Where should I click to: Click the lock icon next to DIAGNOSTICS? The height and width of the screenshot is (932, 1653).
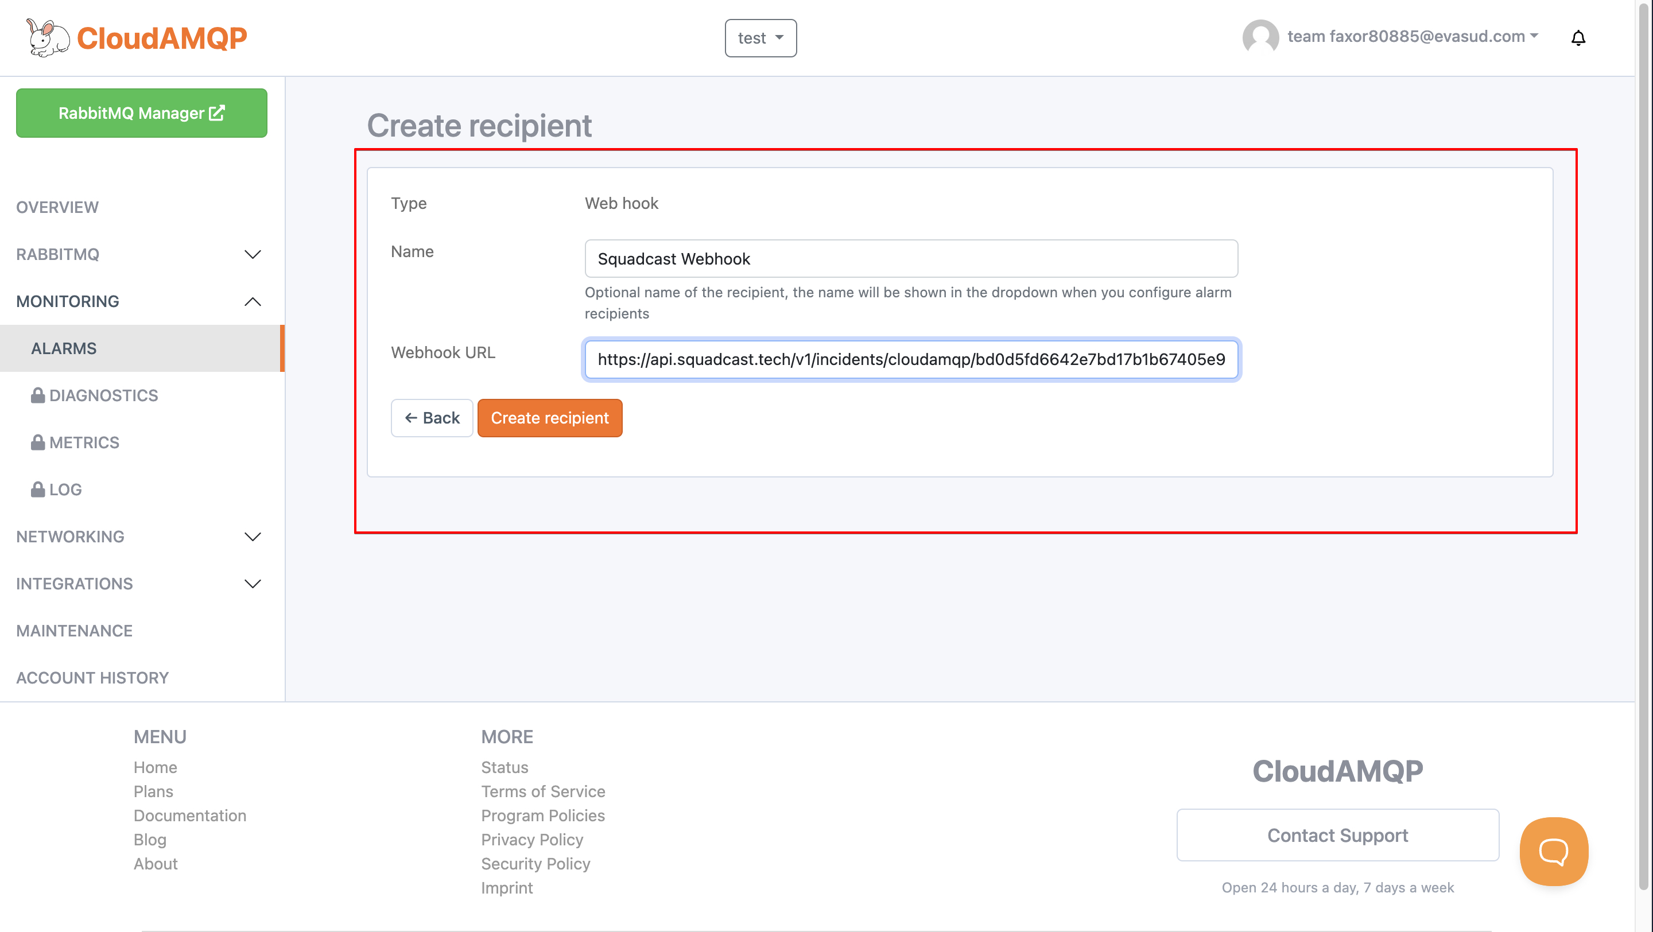tap(38, 395)
